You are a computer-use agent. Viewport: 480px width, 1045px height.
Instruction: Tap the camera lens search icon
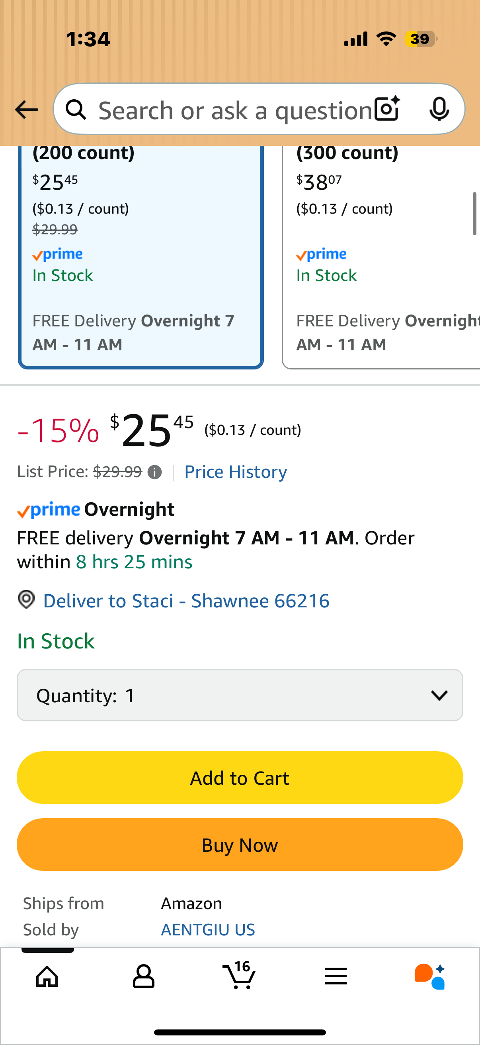pyautogui.click(x=387, y=109)
